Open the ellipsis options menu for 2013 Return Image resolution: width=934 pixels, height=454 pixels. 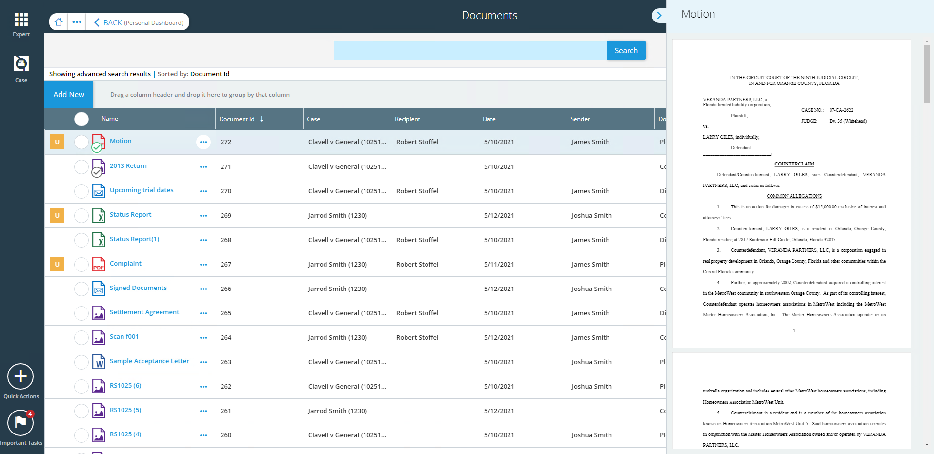[x=203, y=166]
